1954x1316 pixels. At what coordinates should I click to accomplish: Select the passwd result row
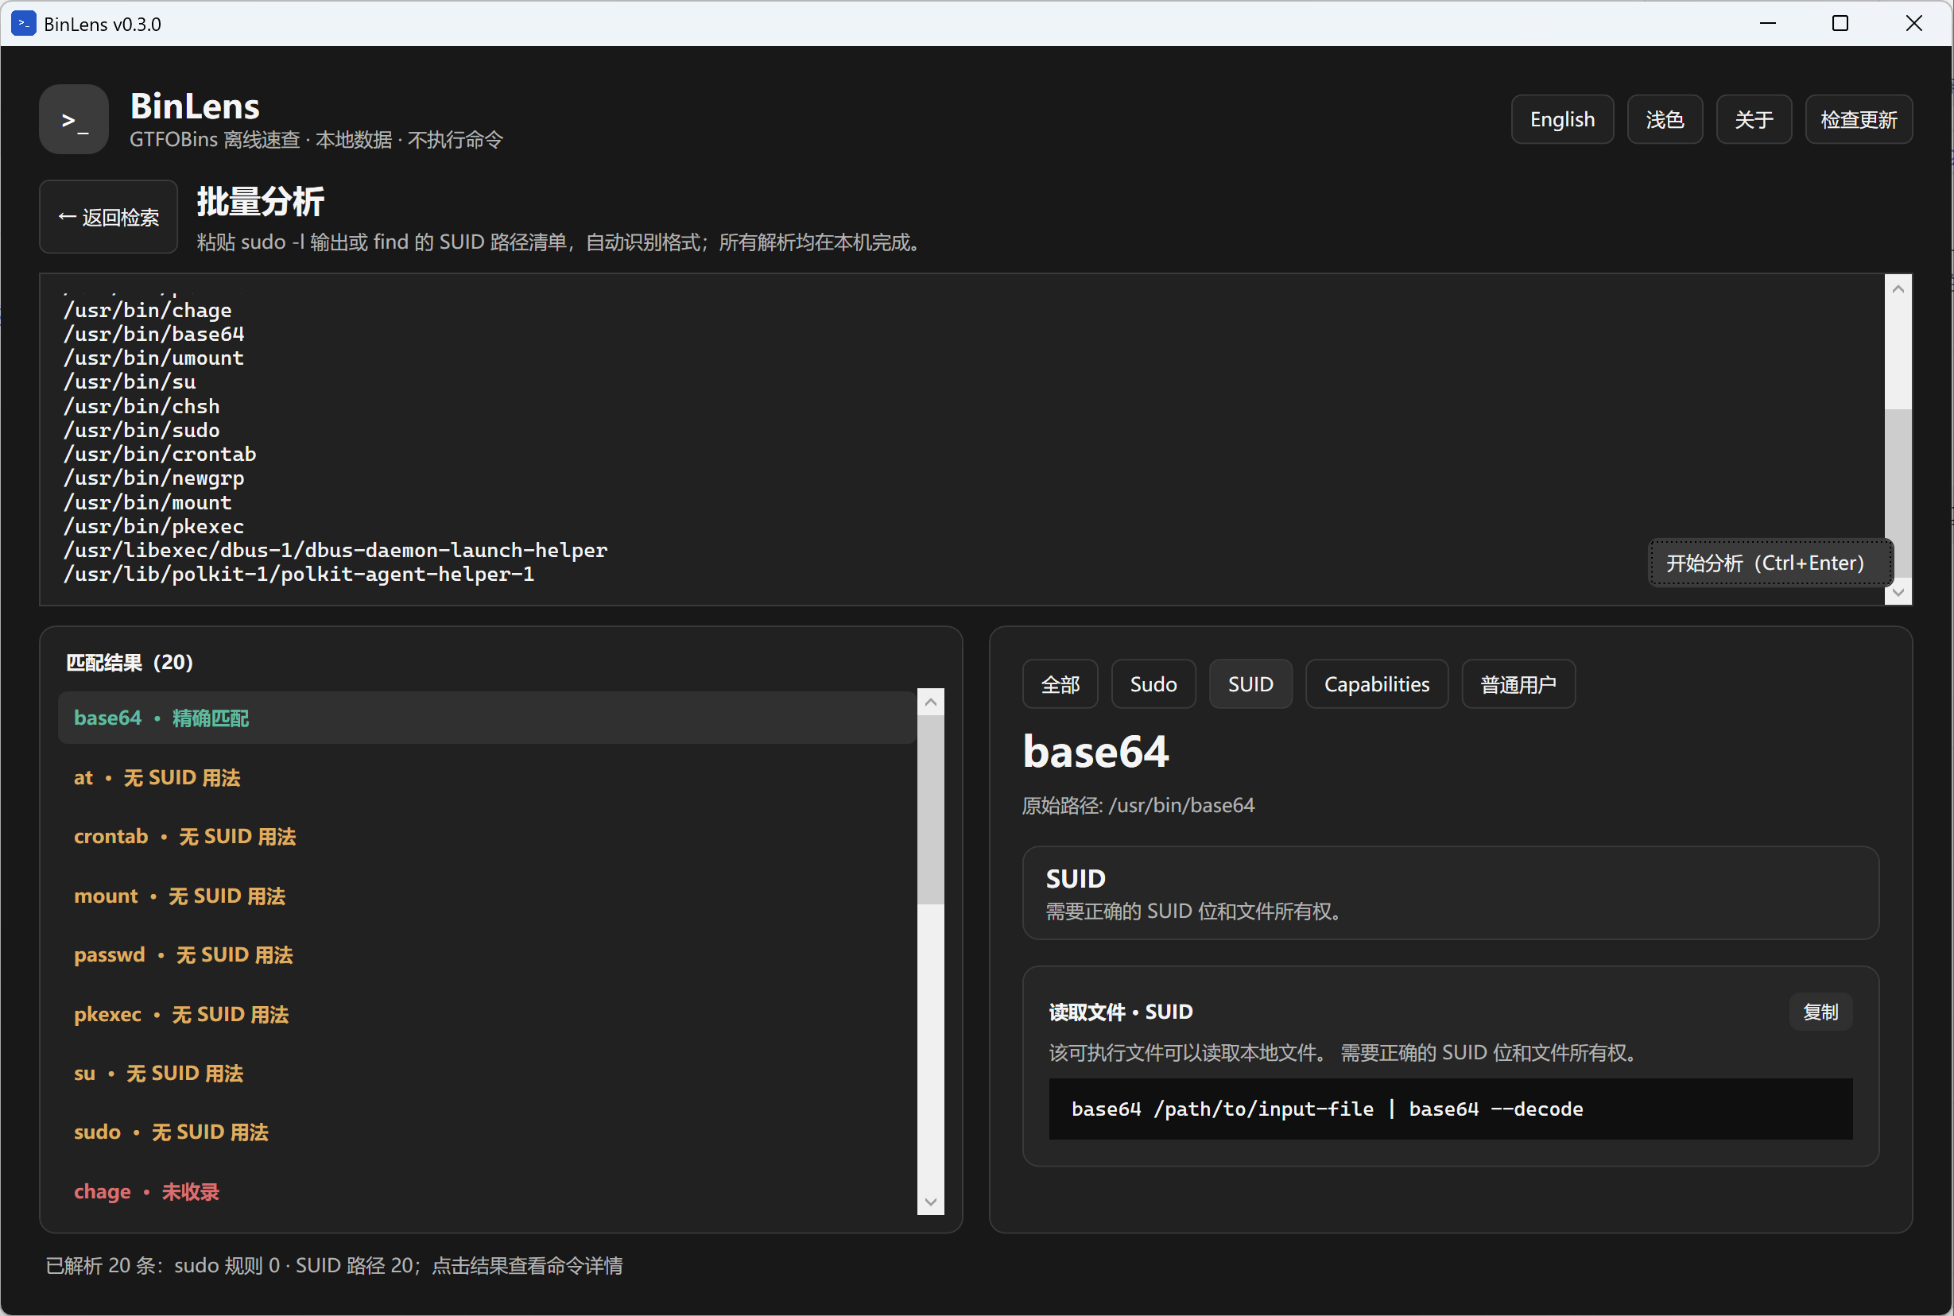click(x=487, y=954)
